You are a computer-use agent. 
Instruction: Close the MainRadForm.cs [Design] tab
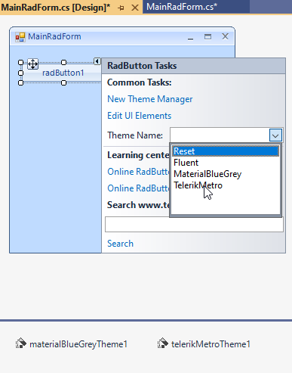[x=135, y=8]
